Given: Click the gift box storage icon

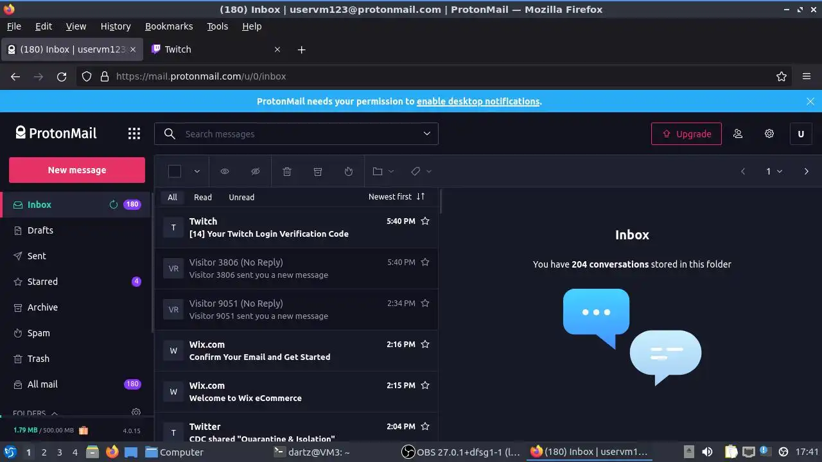Looking at the screenshot, I should (x=83, y=431).
